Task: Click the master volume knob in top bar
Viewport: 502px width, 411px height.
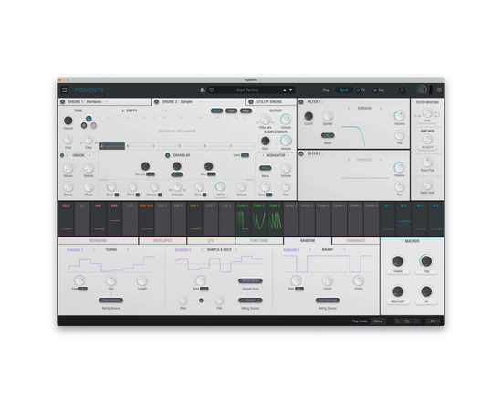Action: (x=422, y=90)
